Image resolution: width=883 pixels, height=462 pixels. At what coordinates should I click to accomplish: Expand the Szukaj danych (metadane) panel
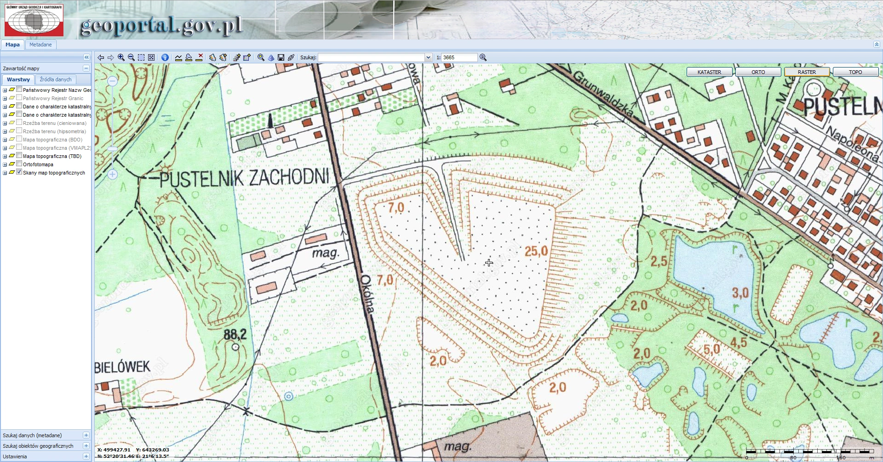(x=86, y=435)
